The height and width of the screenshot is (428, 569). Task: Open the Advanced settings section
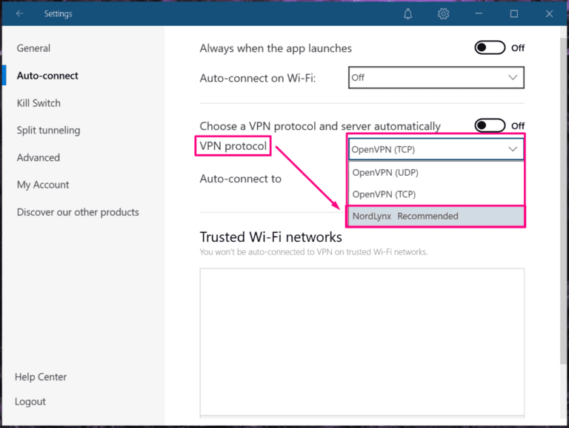[39, 157]
